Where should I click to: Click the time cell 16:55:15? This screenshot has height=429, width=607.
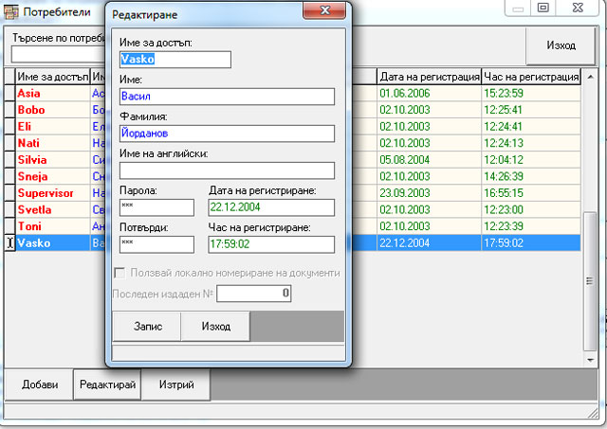click(531, 193)
